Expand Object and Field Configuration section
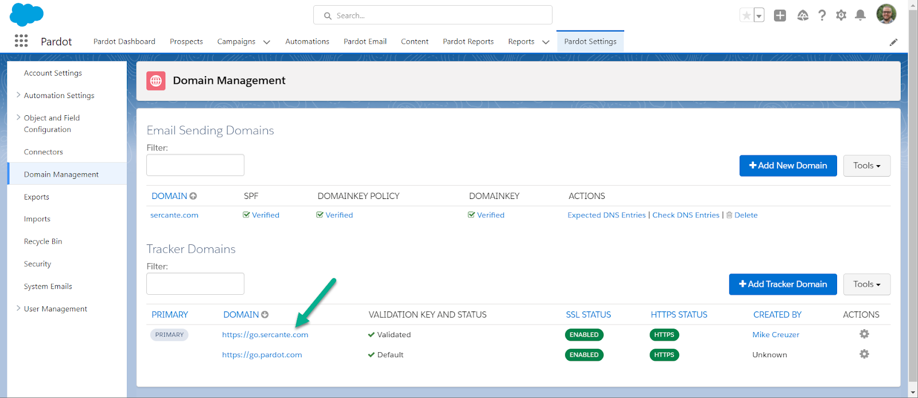The height and width of the screenshot is (398, 918). pos(18,118)
